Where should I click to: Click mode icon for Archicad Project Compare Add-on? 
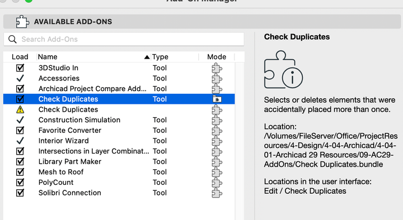217,89
